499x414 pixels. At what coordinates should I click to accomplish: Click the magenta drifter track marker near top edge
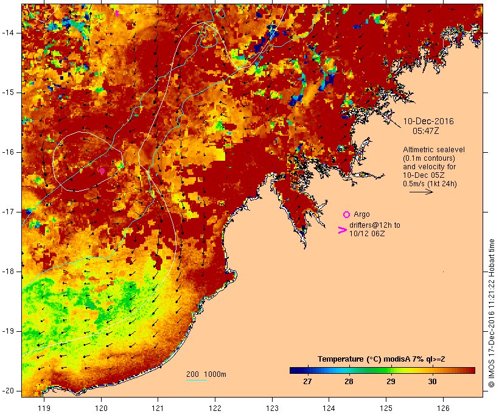click(117, 13)
